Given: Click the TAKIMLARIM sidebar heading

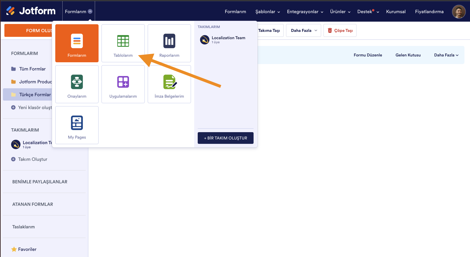Looking at the screenshot, I should coord(25,130).
